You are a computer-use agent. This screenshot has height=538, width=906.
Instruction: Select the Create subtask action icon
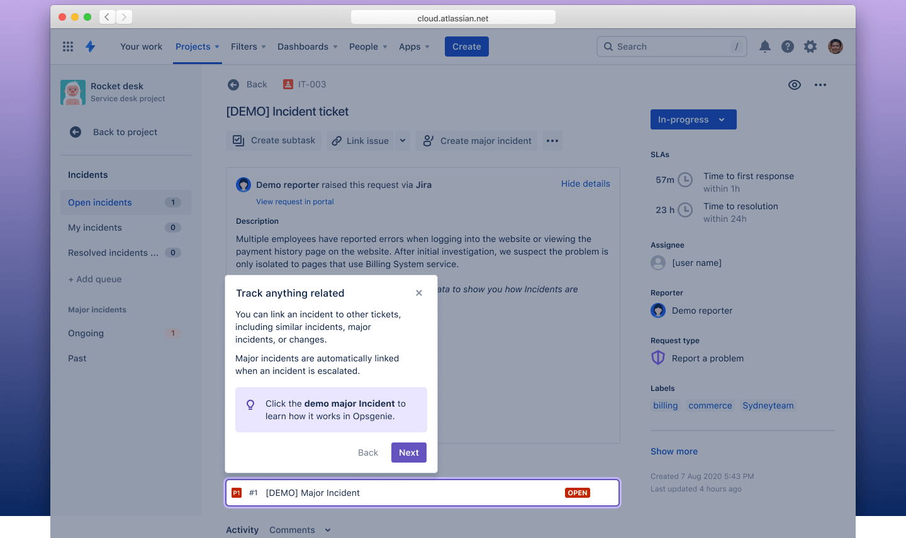click(x=238, y=141)
